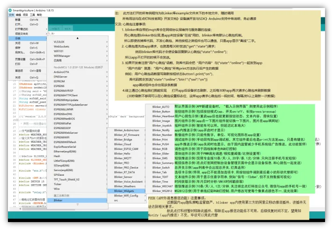The width and height of the screenshot is (333, 230).
Task: Open the Blinker_Heartbeat widget example
Action: tap(163, 116)
